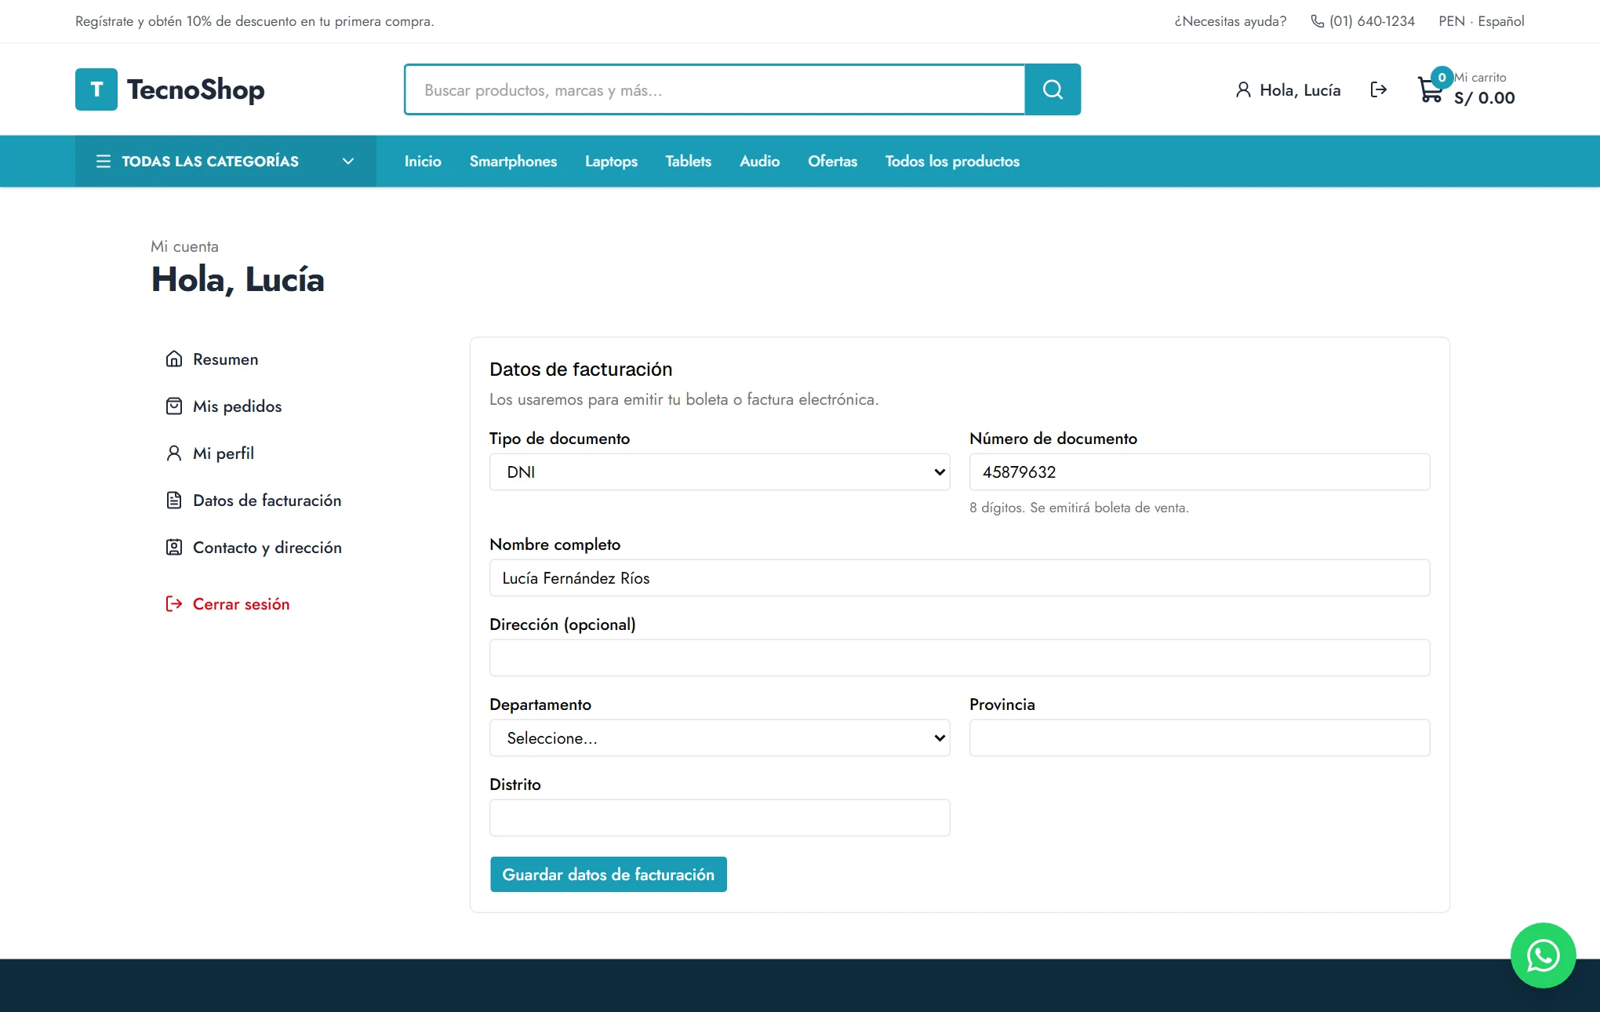Click the Número de documento field
Viewport: 1600px width, 1012px height.
[x=1199, y=471]
